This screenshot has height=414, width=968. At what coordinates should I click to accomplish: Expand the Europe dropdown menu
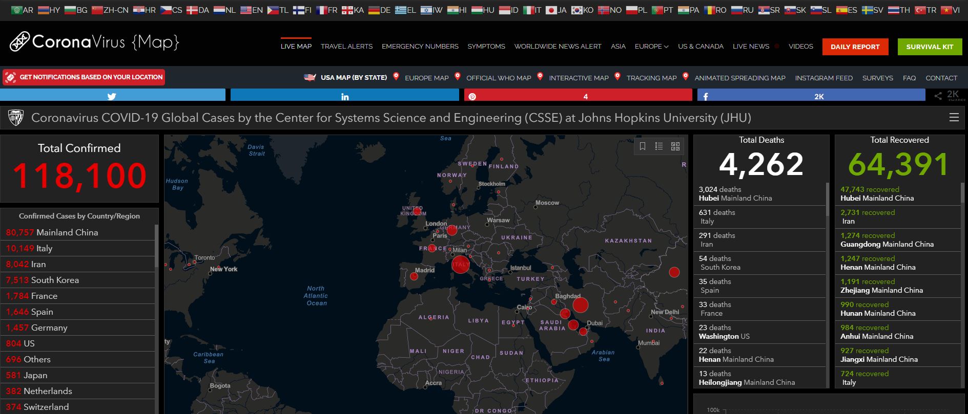[651, 47]
